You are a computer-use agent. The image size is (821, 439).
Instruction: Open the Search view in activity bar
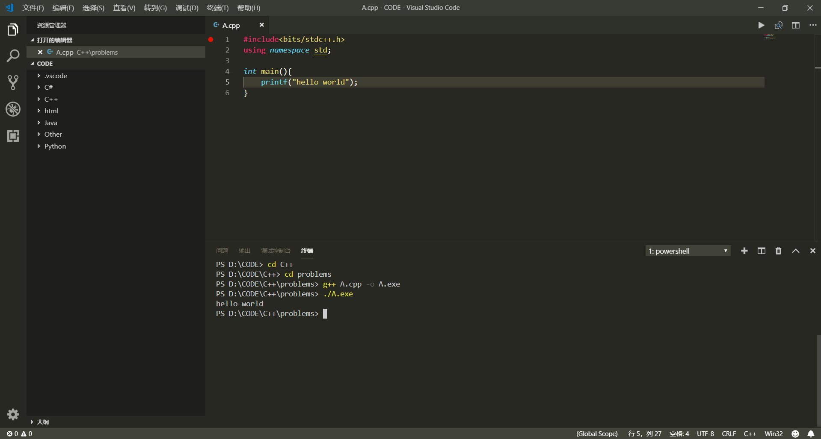[13, 56]
